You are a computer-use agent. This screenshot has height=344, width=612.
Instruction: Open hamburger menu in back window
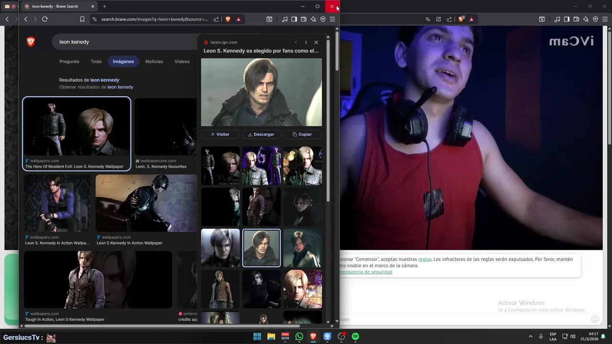click(x=604, y=19)
